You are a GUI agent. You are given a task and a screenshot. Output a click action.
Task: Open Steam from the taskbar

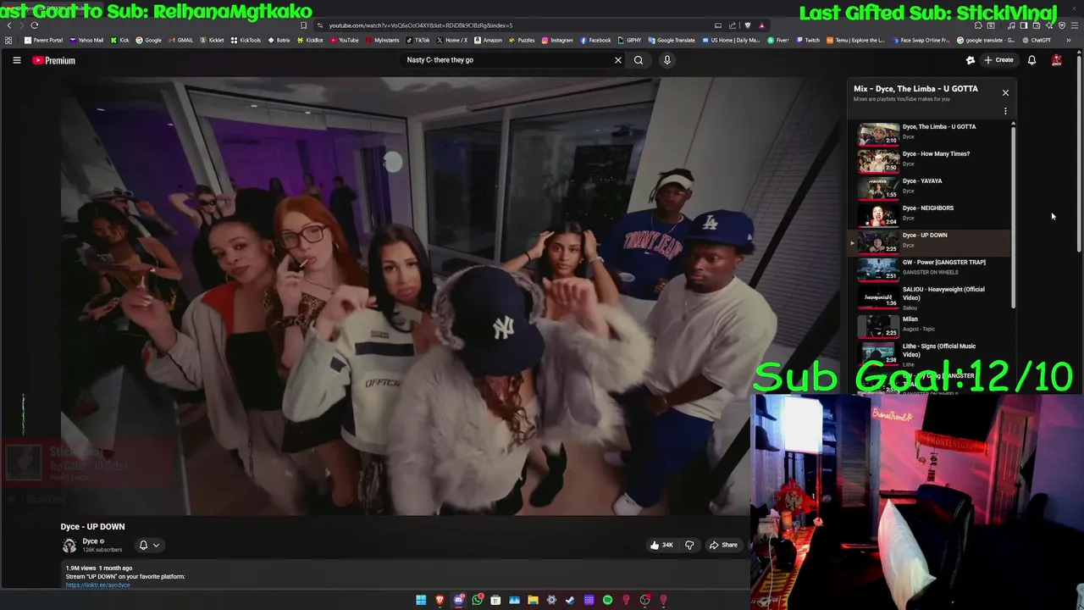[570, 600]
